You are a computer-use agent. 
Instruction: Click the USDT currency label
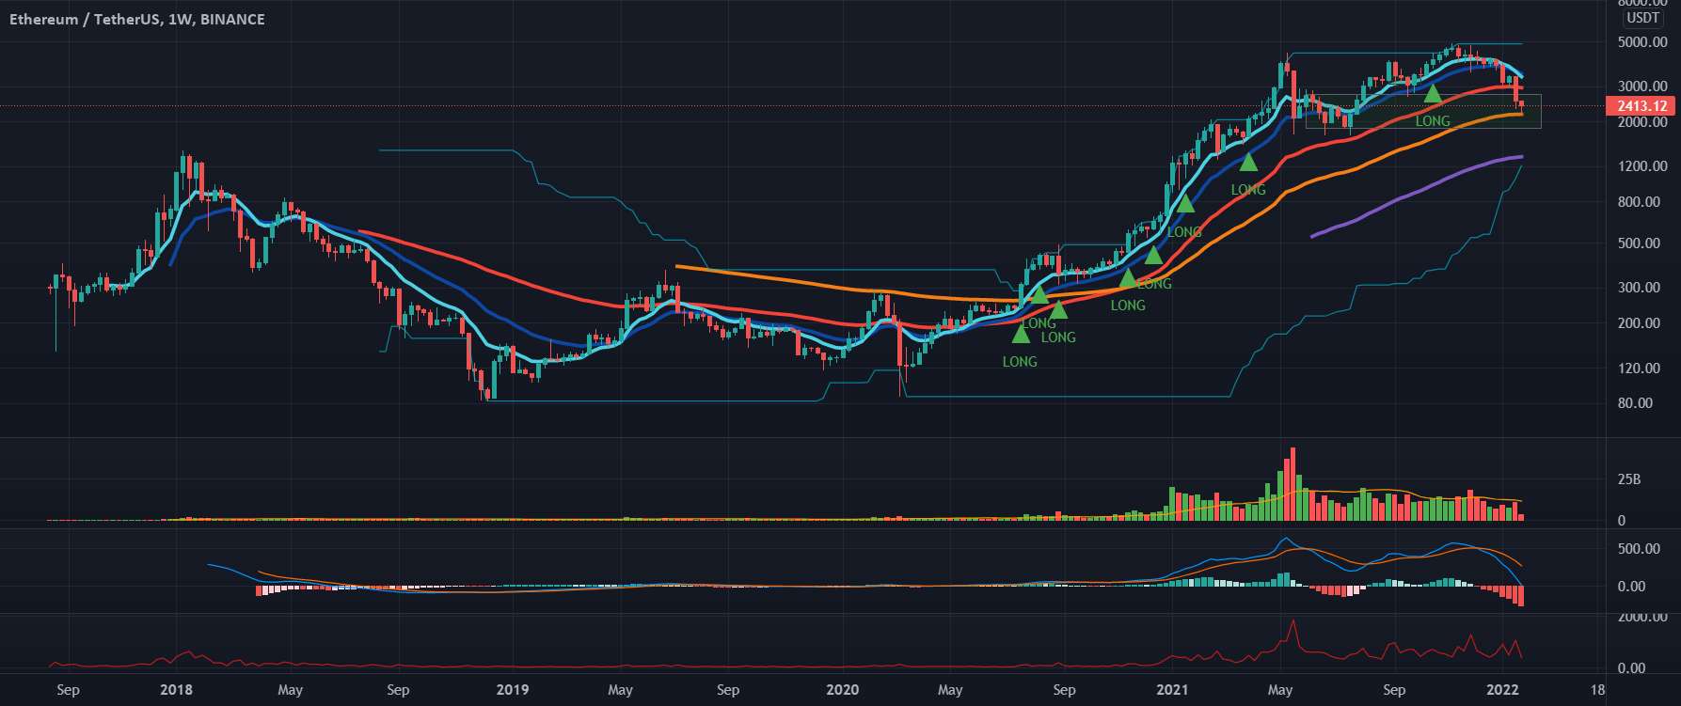tap(1642, 18)
